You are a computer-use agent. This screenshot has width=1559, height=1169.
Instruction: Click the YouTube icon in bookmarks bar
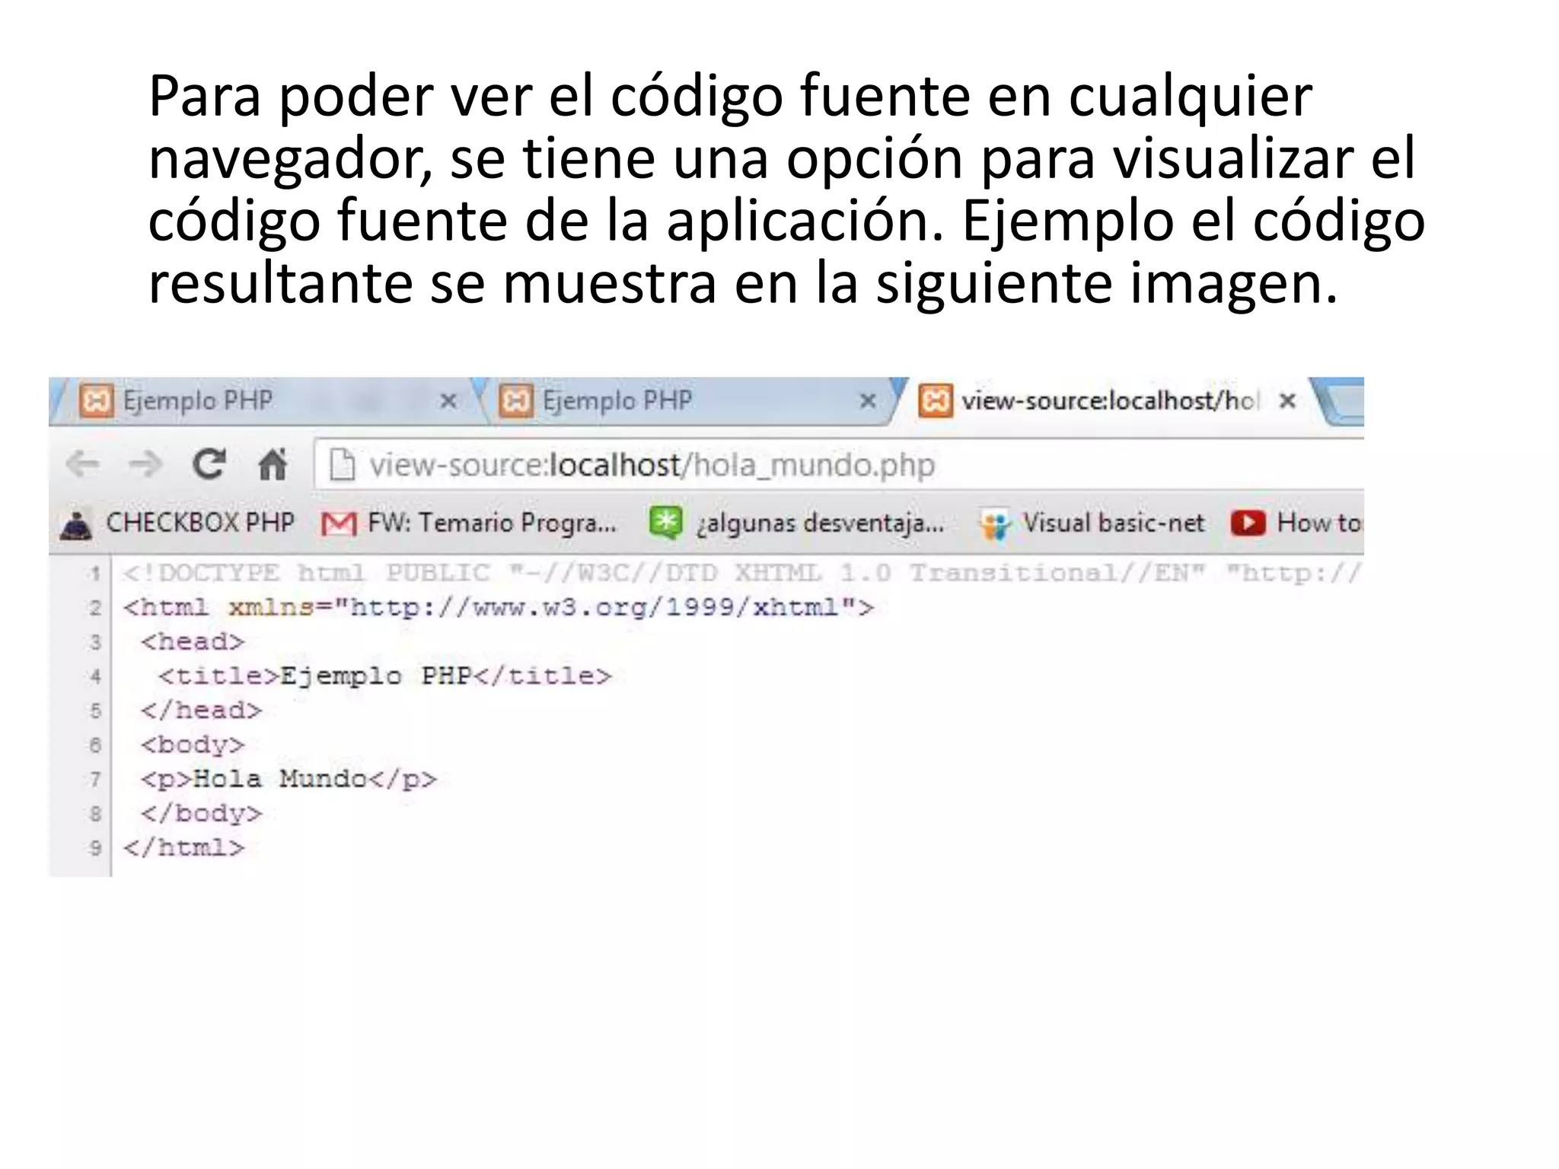pyautogui.click(x=1248, y=523)
